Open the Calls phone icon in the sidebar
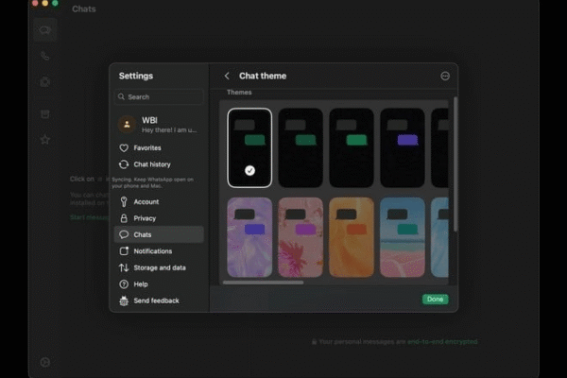The width and height of the screenshot is (567, 378). click(x=44, y=56)
